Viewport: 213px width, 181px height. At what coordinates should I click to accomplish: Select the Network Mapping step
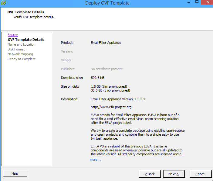point(20,54)
